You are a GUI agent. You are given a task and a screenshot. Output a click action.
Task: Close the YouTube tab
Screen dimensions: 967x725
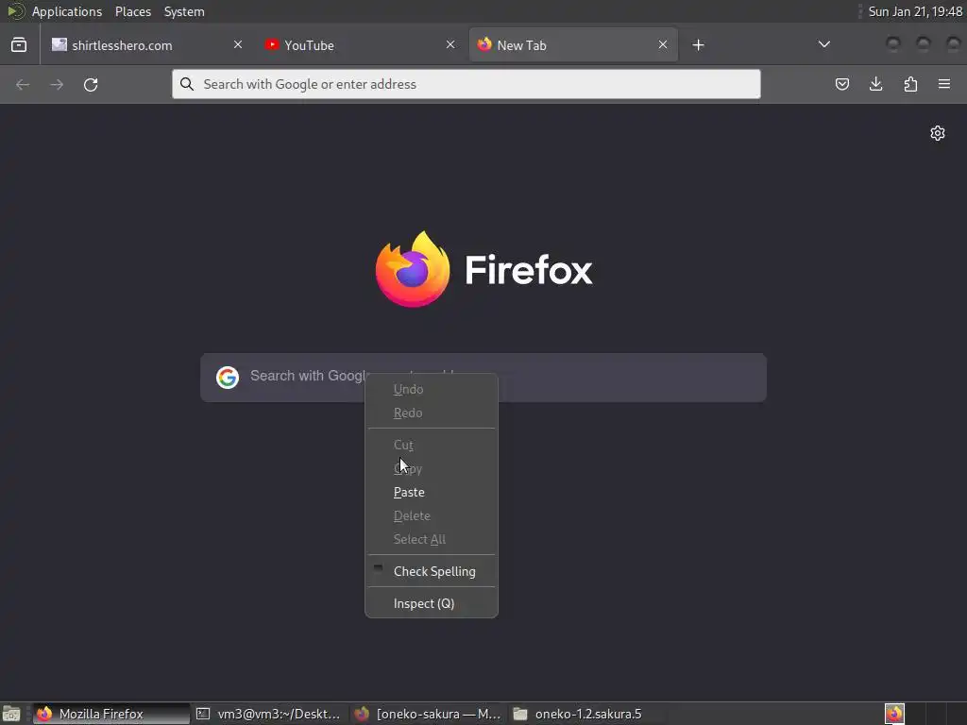click(x=450, y=45)
